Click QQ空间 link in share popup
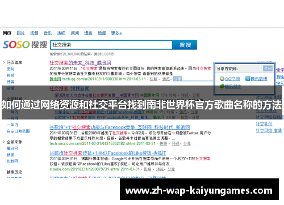This screenshot has height=205, width=284. tap(232, 79)
